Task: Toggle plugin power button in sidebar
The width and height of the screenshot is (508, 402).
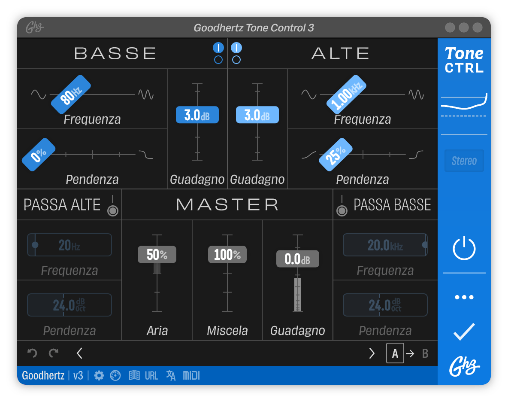Action: (464, 248)
